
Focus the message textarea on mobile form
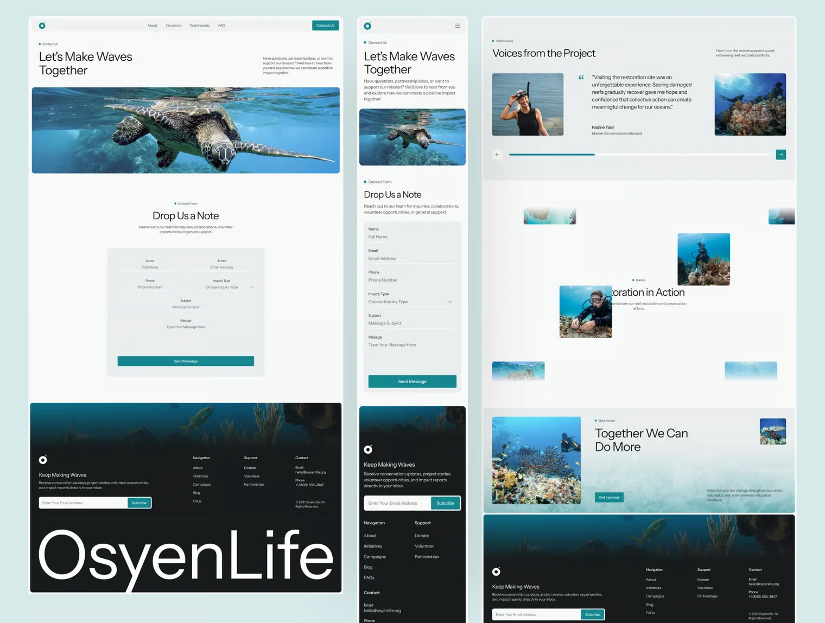[412, 354]
